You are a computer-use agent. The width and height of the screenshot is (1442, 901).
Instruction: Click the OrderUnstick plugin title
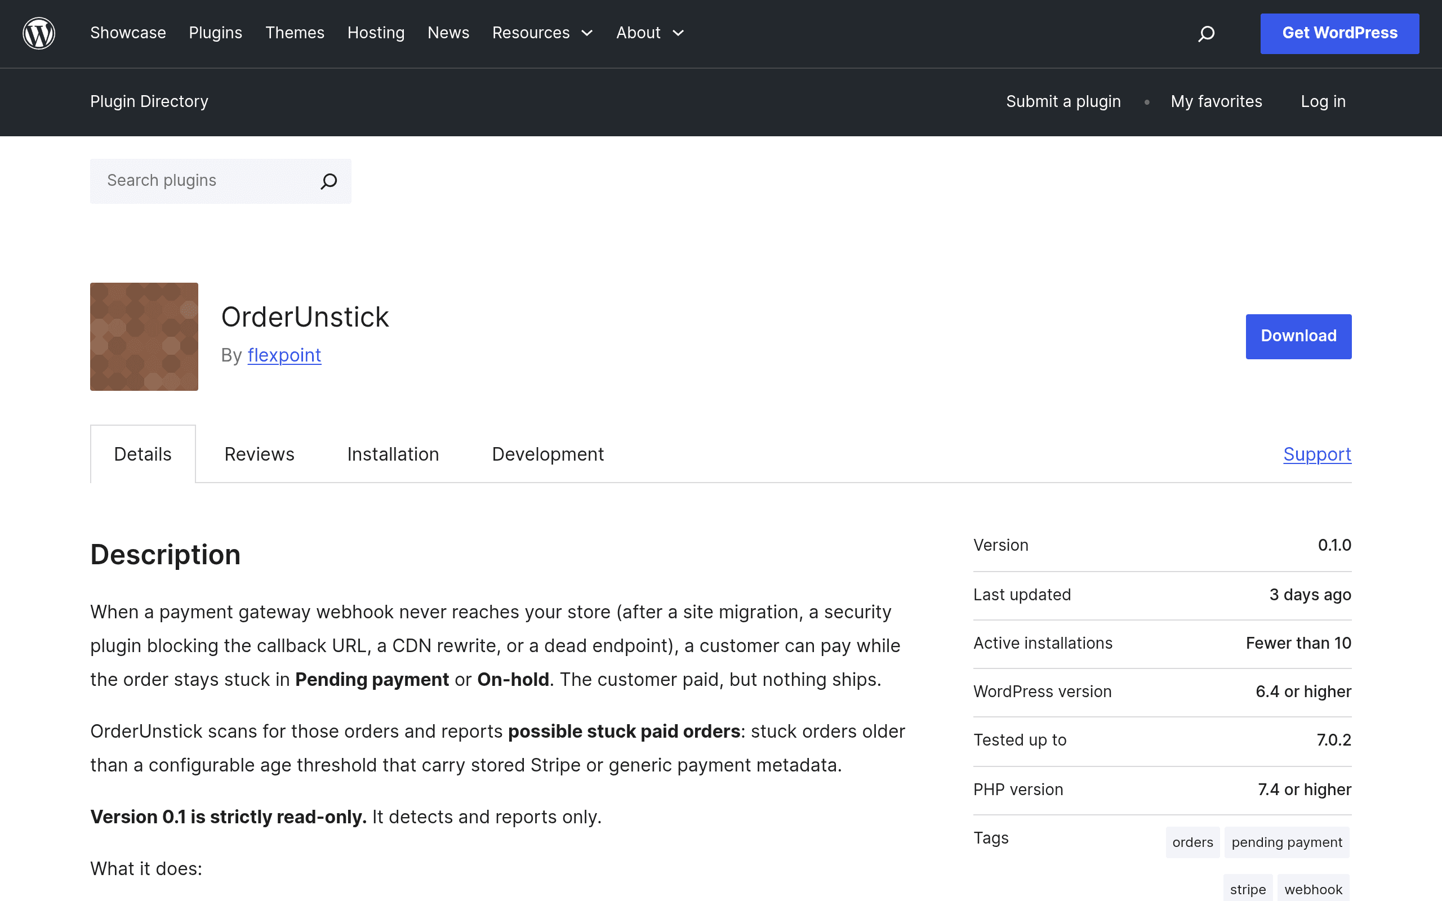305,317
